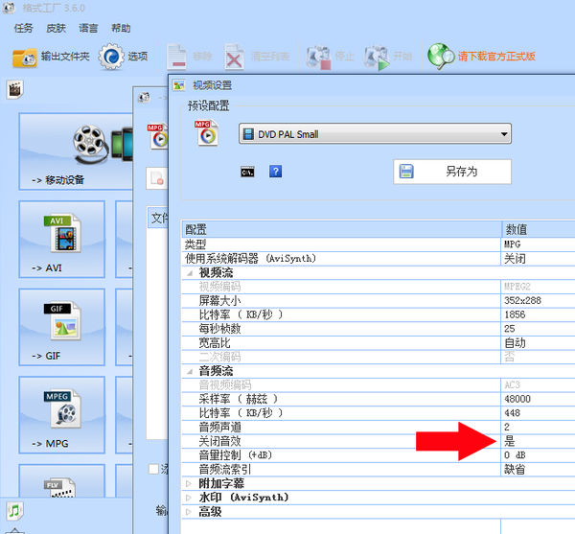Open the 输出文件夹 output folder
This screenshot has width=575, height=534.
(x=51, y=57)
